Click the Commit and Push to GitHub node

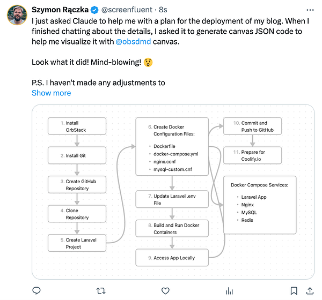coord(252,126)
